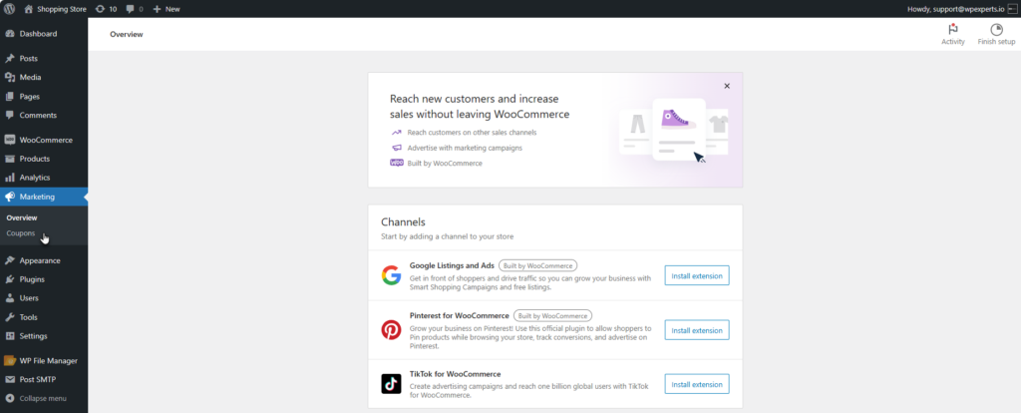Open the comments bubble icon showing 0
This screenshot has height=413, width=1021.
coord(131,9)
